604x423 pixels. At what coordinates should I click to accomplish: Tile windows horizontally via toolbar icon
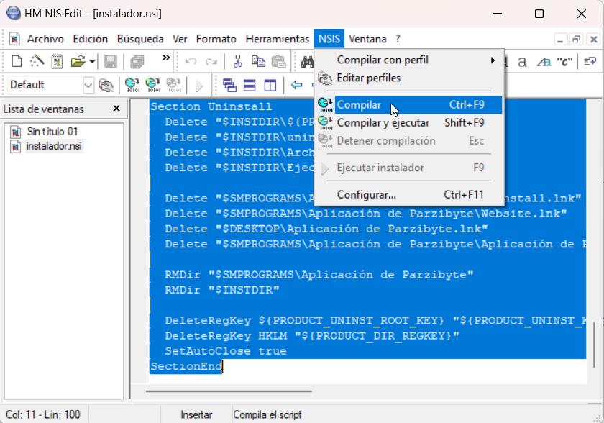250,85
